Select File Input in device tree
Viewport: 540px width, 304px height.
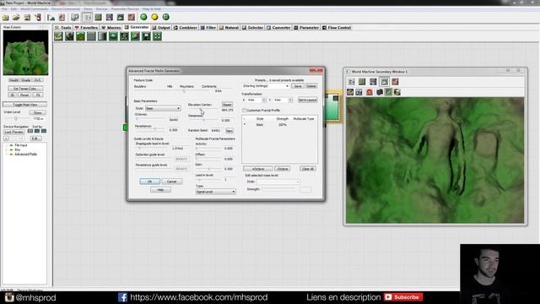20,145
